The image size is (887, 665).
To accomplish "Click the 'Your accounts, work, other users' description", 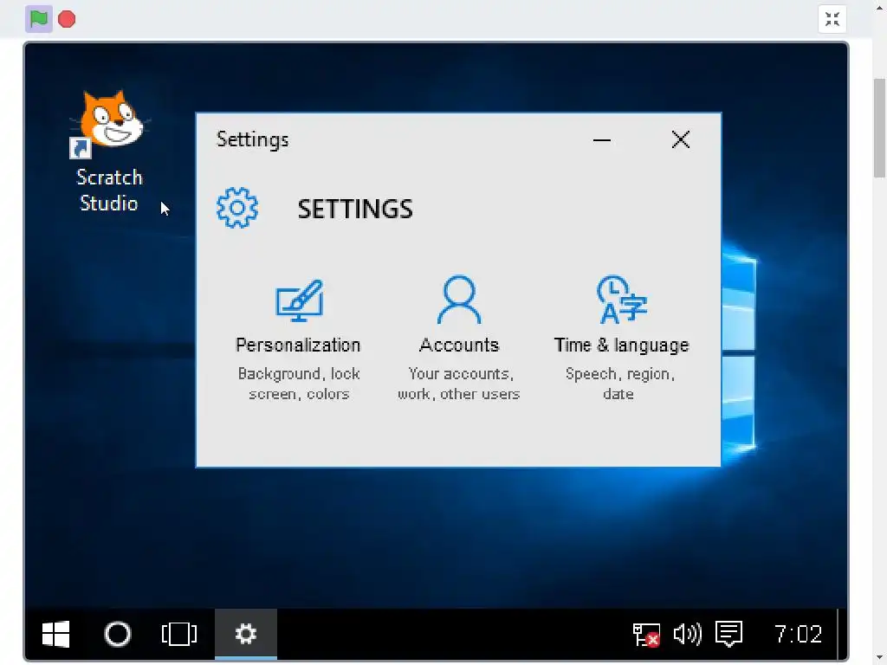I will point(459,384).
